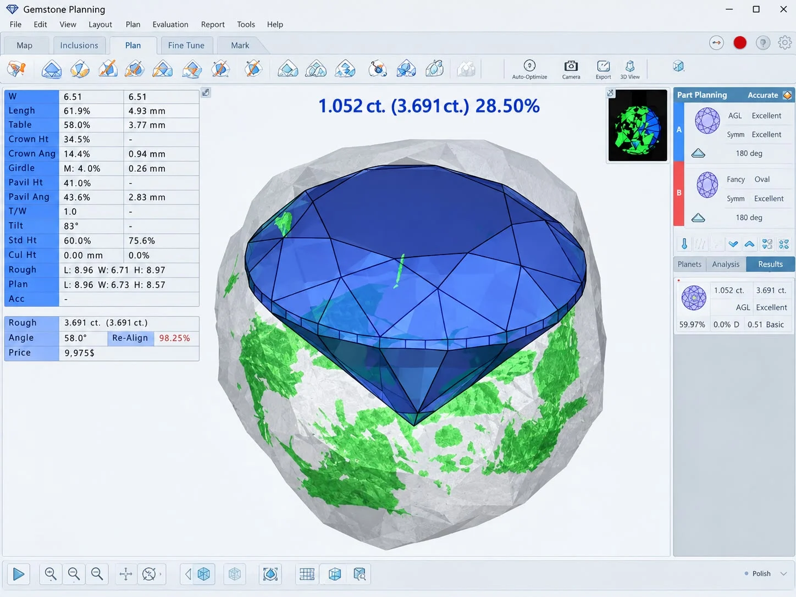Viewport: 796px width, 597px height.
Task: Click the oval cut icon for part B
Action: pyautogui.click(x=707, y=185)
